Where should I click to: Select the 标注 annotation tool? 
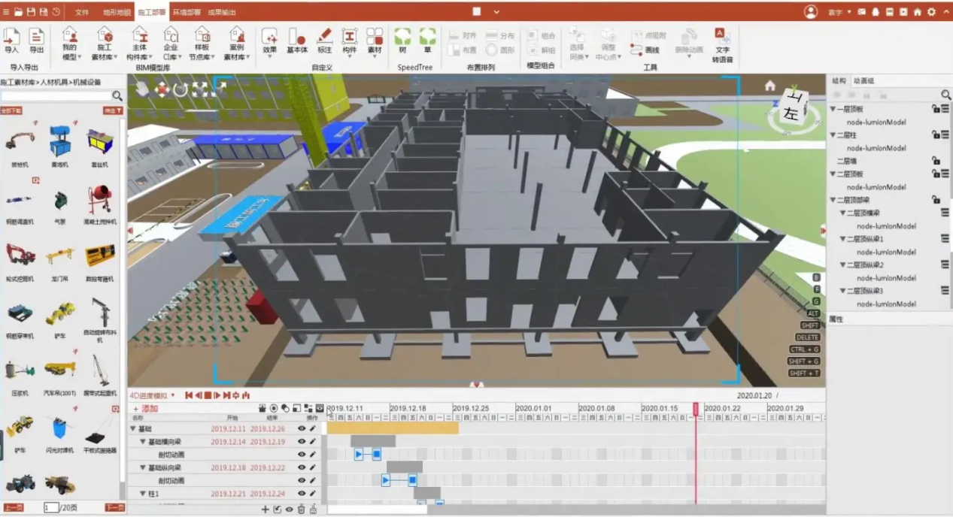[x=323, y=41]
